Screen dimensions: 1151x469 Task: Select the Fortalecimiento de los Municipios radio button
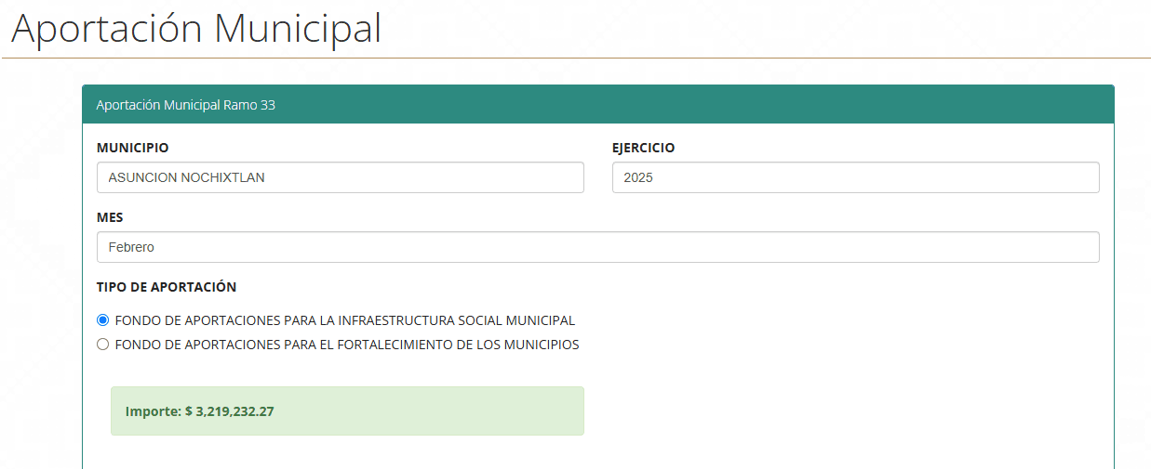point(103,345)
